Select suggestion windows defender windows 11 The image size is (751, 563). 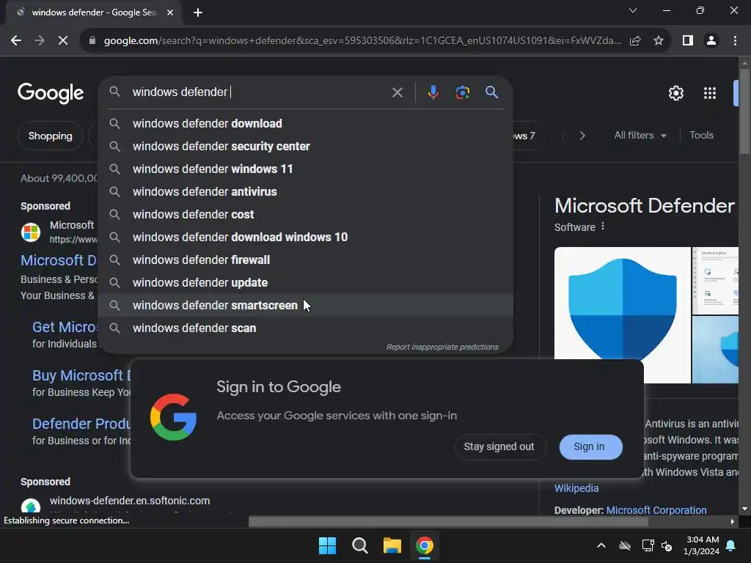click(305, 169)
